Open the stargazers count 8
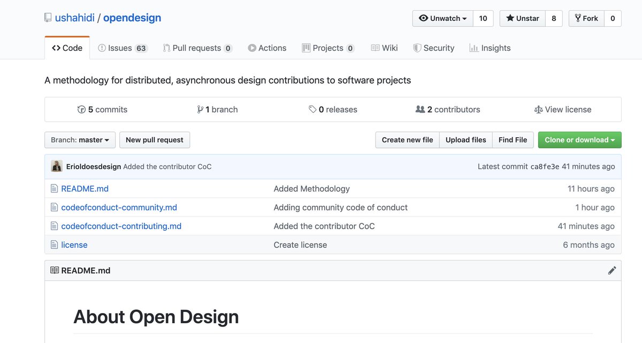 [x=554, y=18]
